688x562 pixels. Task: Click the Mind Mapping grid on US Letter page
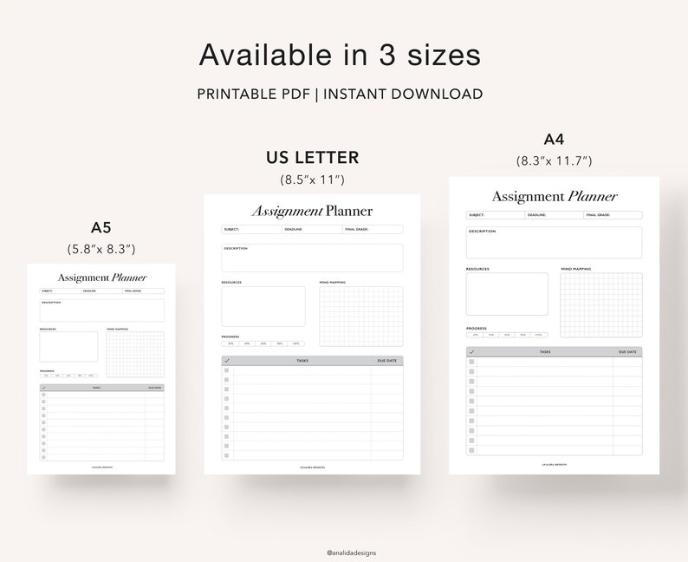pyautogui.click(x=361, y=316)
